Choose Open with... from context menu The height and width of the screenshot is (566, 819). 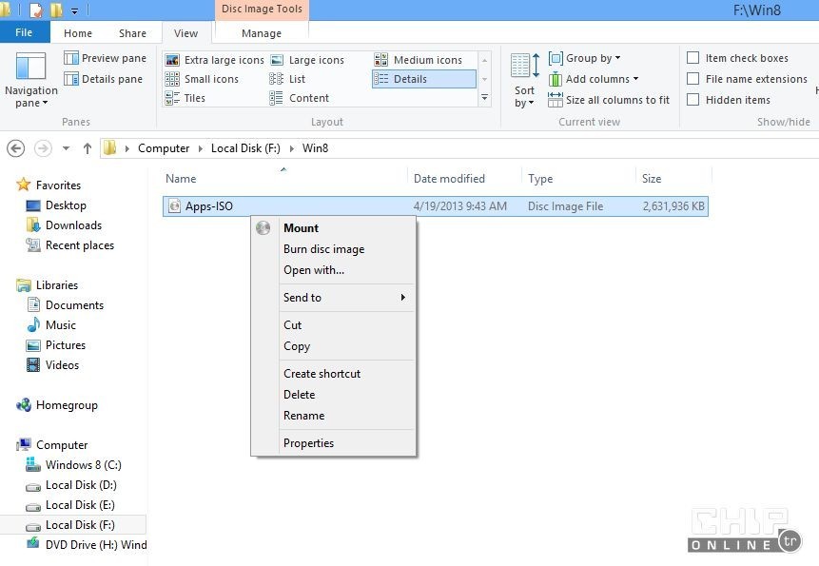click(x=334, y=270)
